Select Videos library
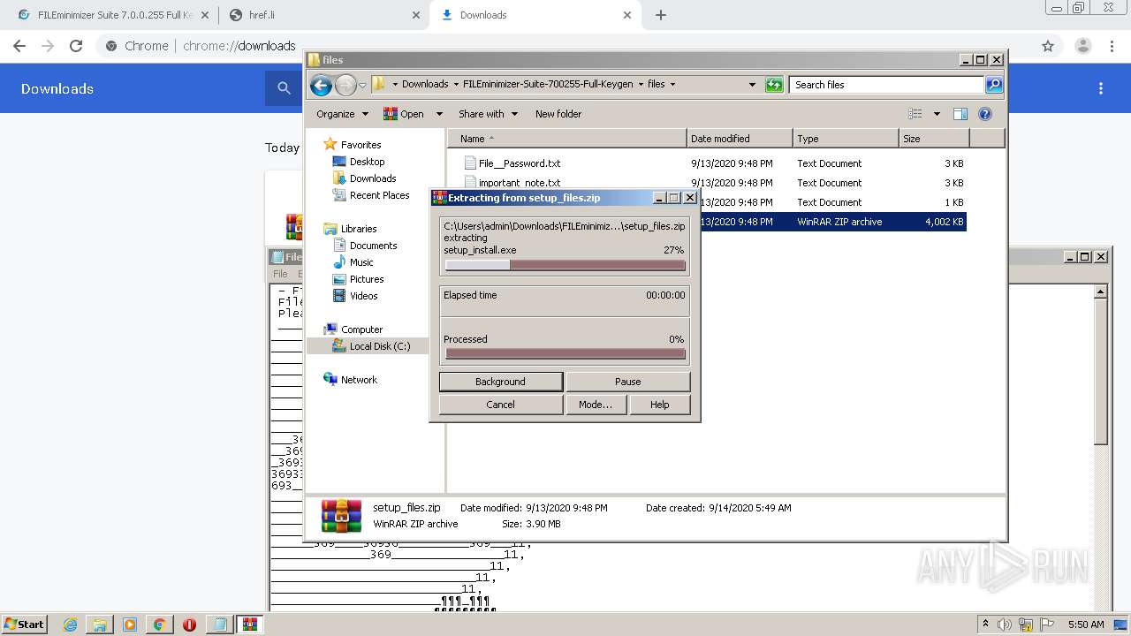Screen dimensions: 1131x636 [x=363, y=296]
